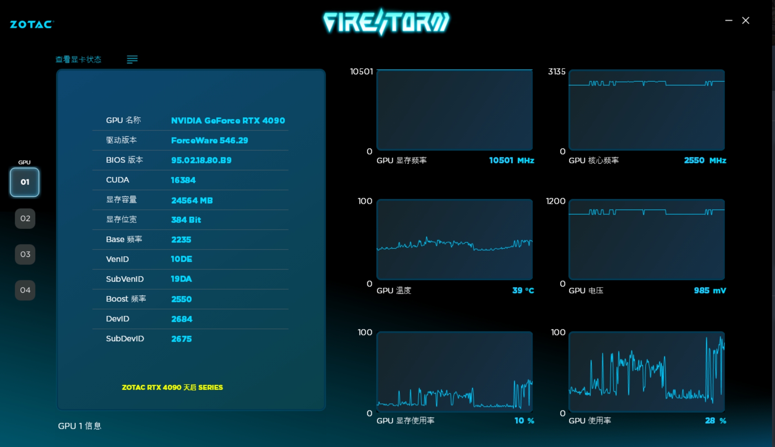The height and width of the screenshot is (447, 775).
Task: Click the GPU 温度 graph
Action: click(454, 239)
